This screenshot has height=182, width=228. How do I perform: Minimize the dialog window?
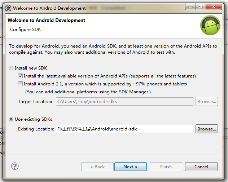(x=190, y=6)
